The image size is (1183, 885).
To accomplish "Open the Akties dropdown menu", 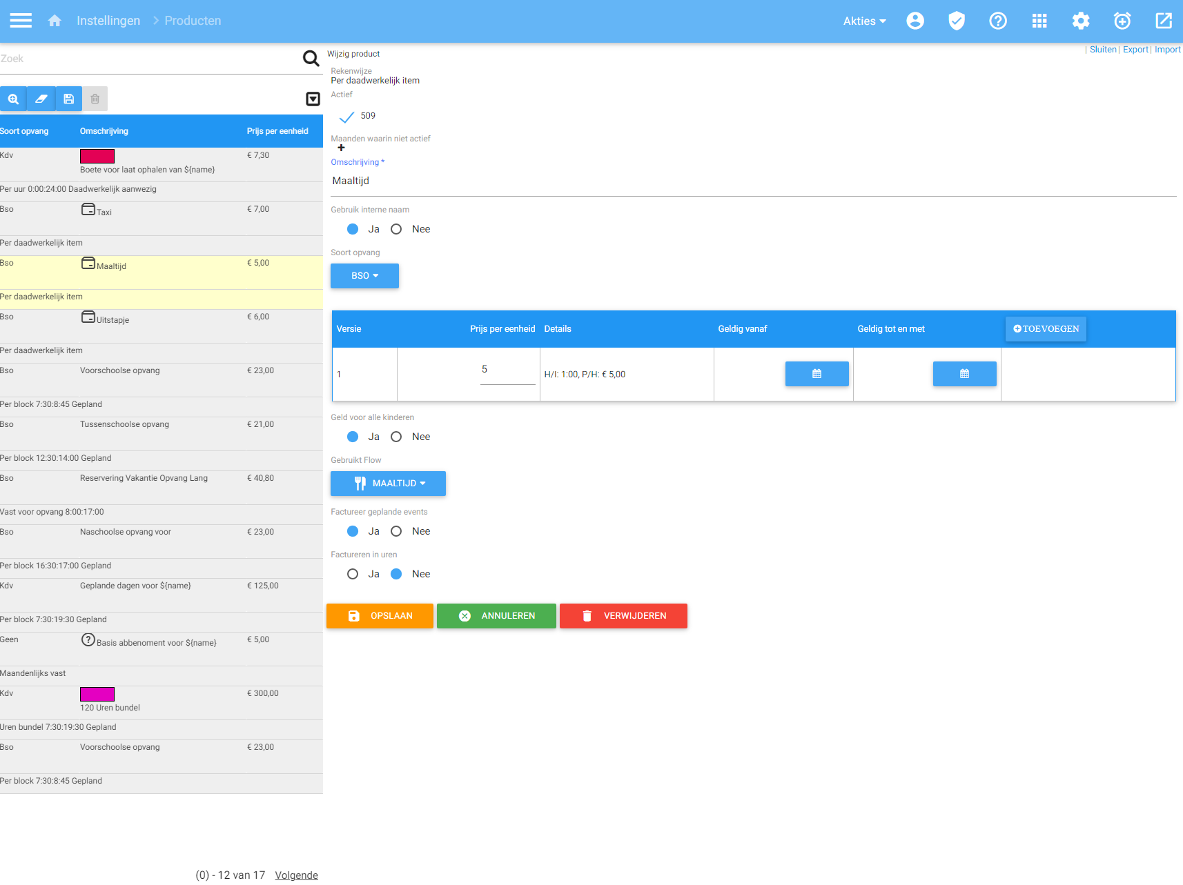I will pos(864,21).
